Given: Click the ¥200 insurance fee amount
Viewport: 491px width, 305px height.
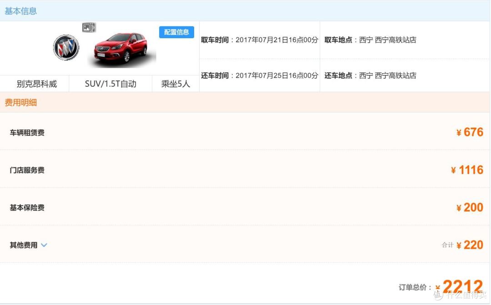Looking at the screenshot, I should pos(470,207).
